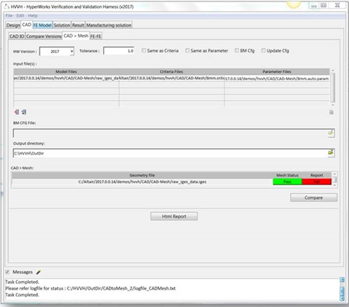Click the Compare button

[x=313, y=197]
